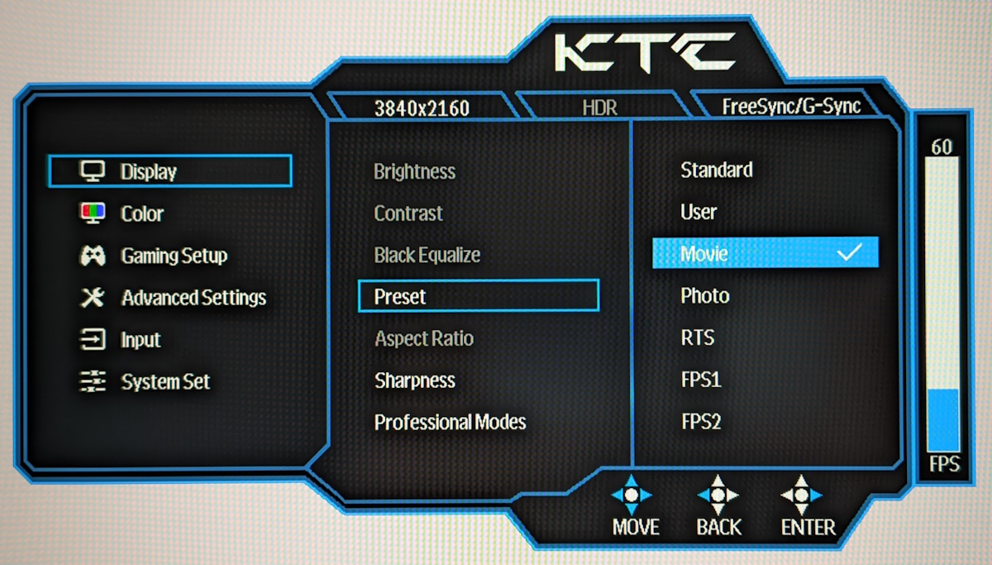
Task: Click the FPS vertical level bar
Action: (942, 304)
